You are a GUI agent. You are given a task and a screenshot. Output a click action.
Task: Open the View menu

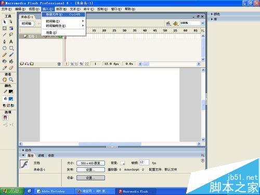pyautogui.click(x=34, y=9)
